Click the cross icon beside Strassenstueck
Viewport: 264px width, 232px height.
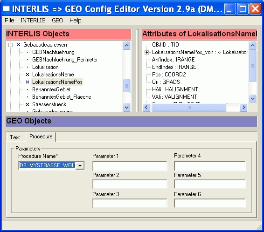[x=28, y=104]
